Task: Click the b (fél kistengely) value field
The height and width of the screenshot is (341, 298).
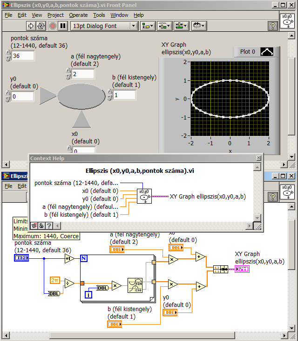Action: click(x=124, y=95)
